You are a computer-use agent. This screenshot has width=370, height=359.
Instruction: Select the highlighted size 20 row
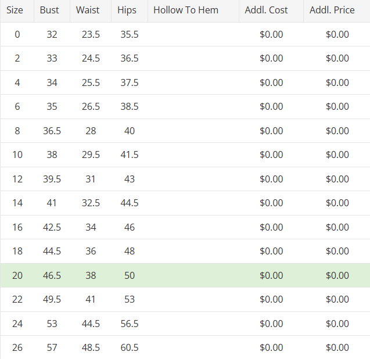(x=185, y=275)
